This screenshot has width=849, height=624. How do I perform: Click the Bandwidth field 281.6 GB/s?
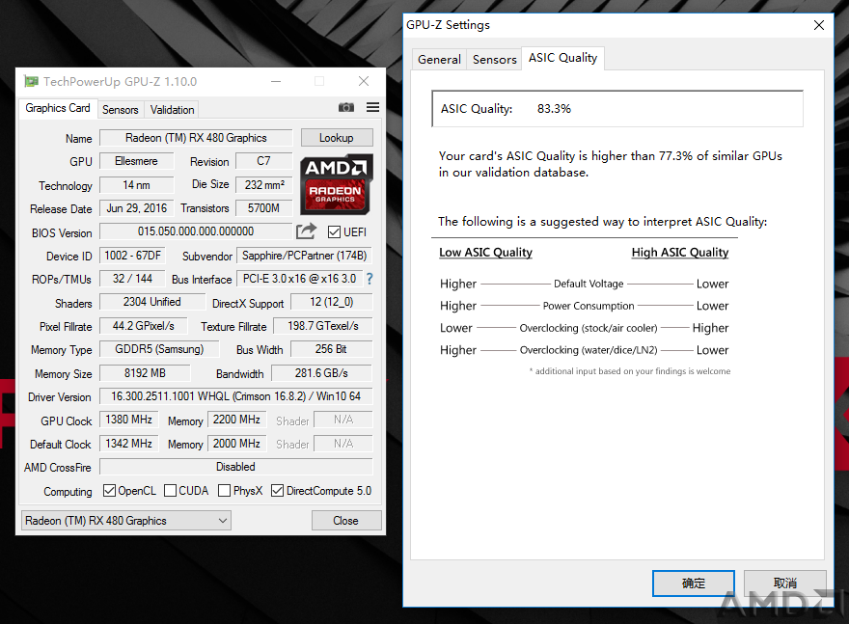click(x=321, y=373)
